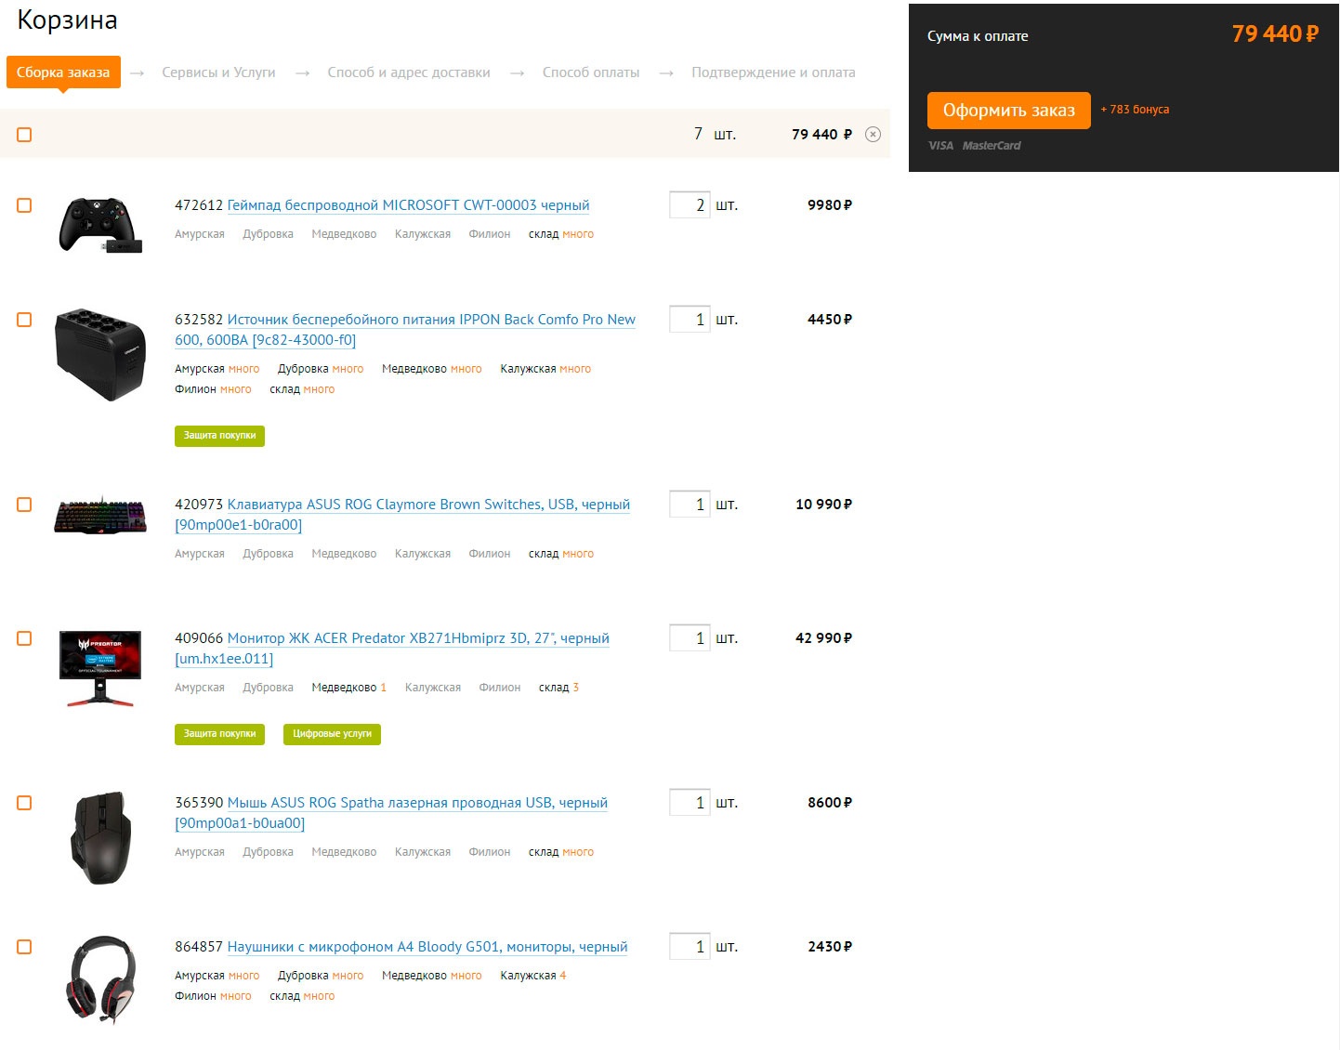This screenshot has width=1340, height=1050.
Task: Click the 4450 ₽ UPS price
Action: (x=830, y=320)
